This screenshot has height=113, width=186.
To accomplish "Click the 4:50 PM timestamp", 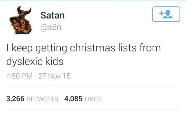I will coord(19,76).
